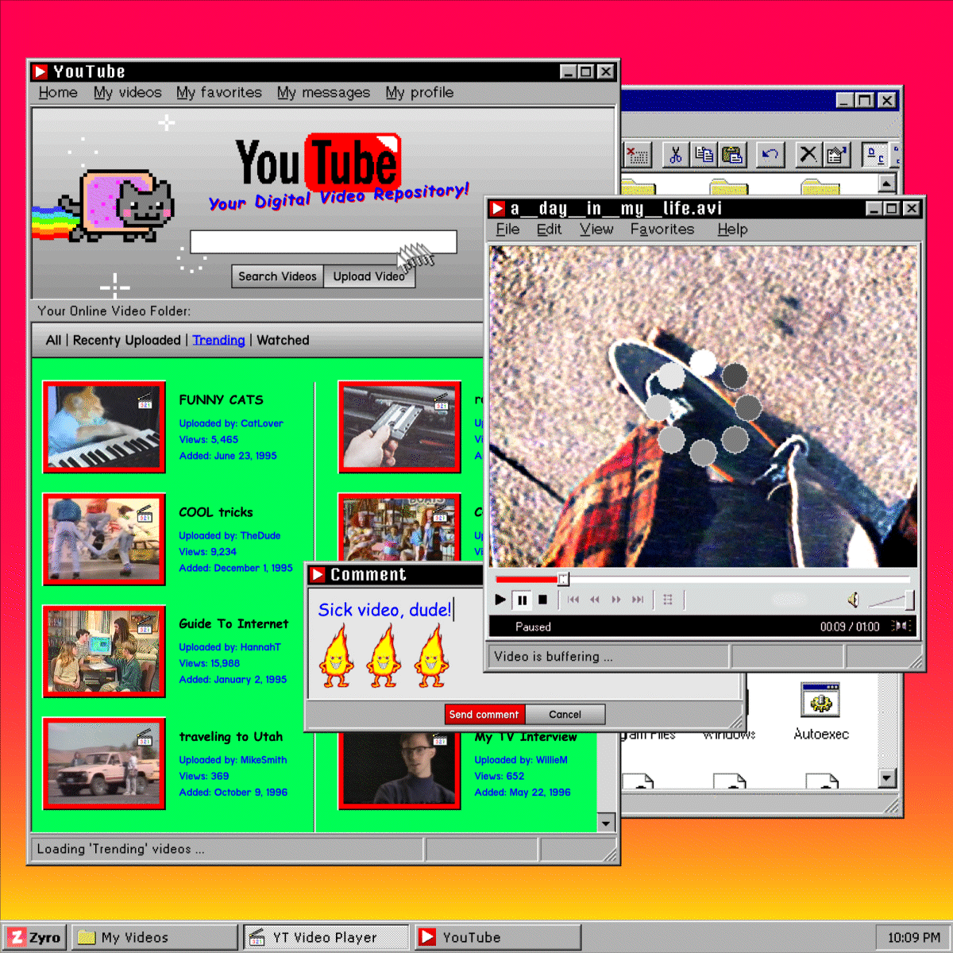Click the volume slider handle

pyautogui.click(x=909, y=600)
